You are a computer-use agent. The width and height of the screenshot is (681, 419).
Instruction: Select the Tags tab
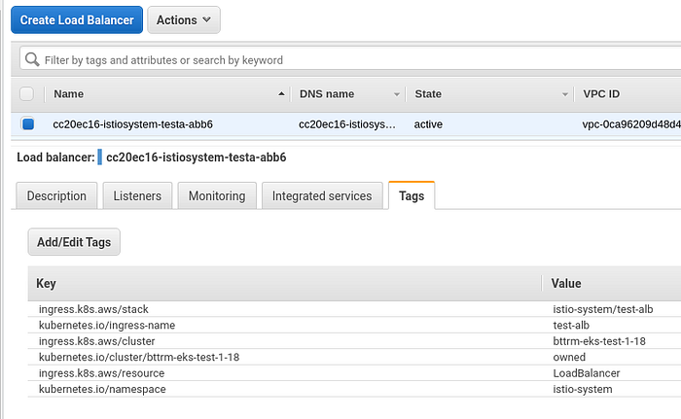tap(412, 195)
